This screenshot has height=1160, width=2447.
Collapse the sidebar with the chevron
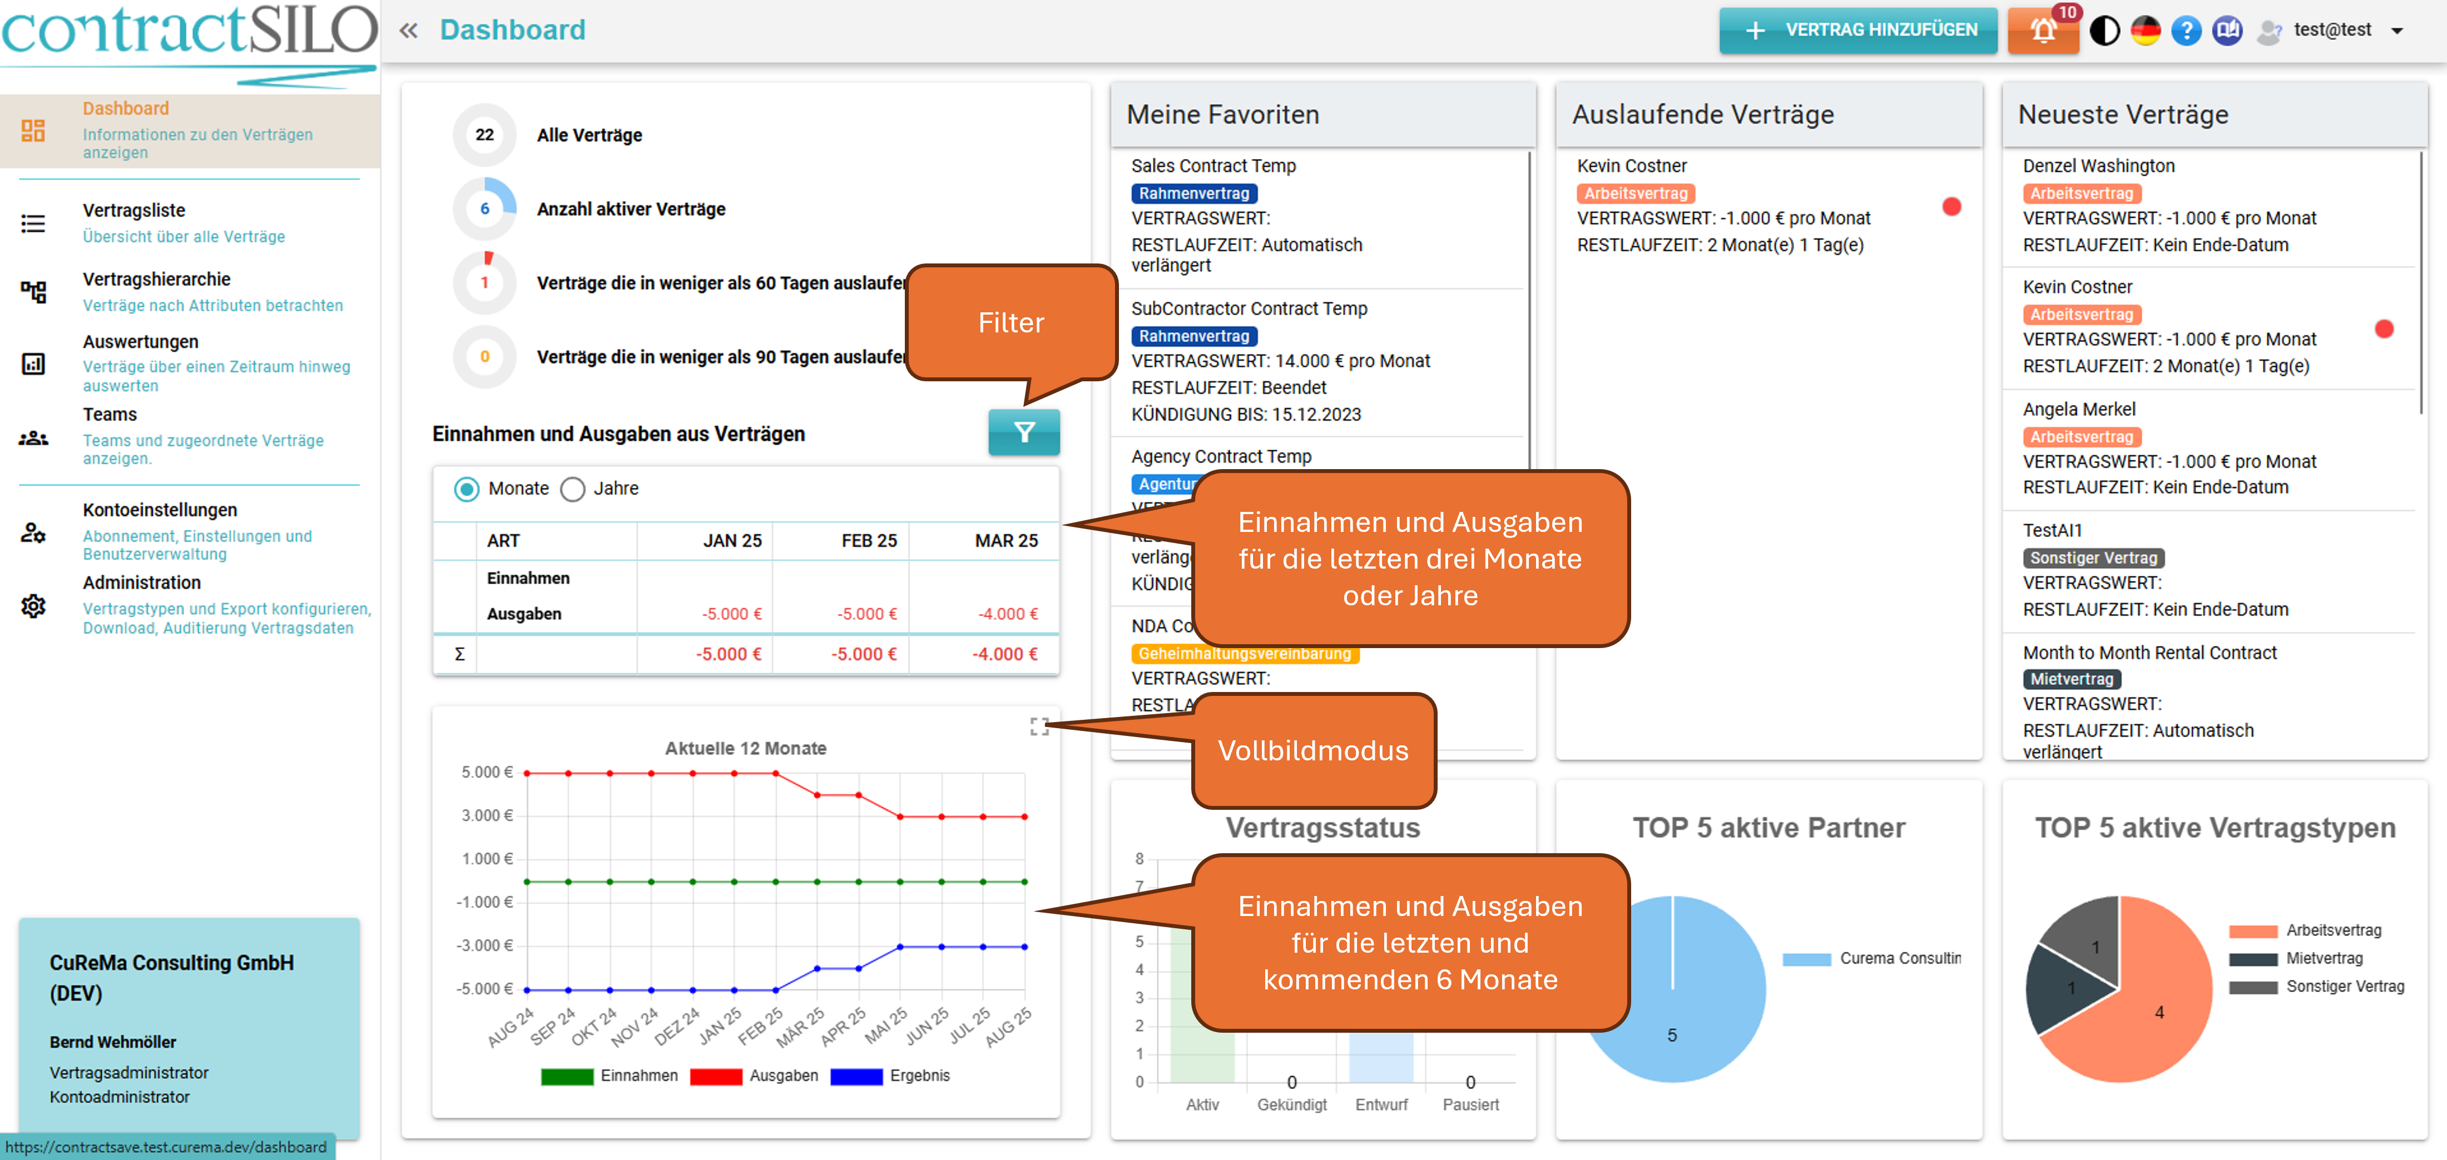click(408, 29)
